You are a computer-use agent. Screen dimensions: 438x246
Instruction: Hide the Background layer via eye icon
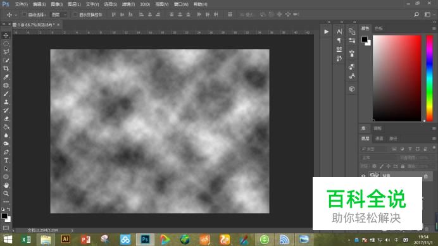pos(363,176)
